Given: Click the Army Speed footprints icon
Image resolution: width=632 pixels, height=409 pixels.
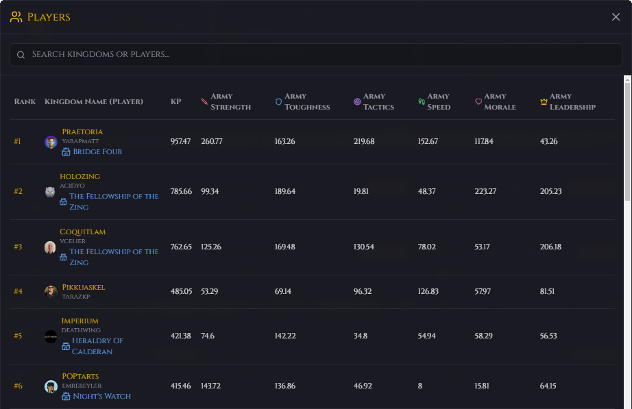Looking at the screenshot, I should [422, 101].
